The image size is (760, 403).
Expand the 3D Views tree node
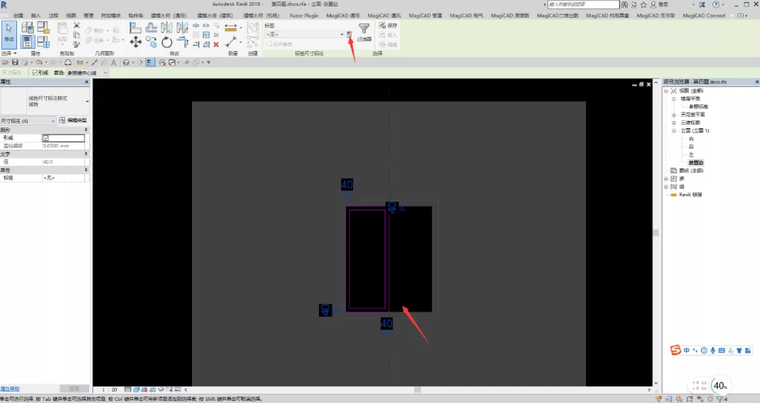(674, 123)
